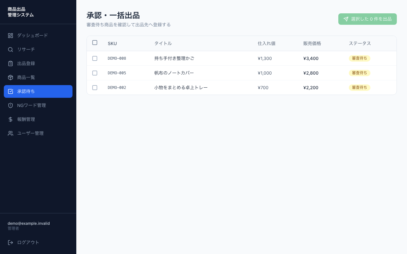Click the sale price ¥2,800
Image resolution: width=407 pixels, height=254 pixels.
coord(311,73)
